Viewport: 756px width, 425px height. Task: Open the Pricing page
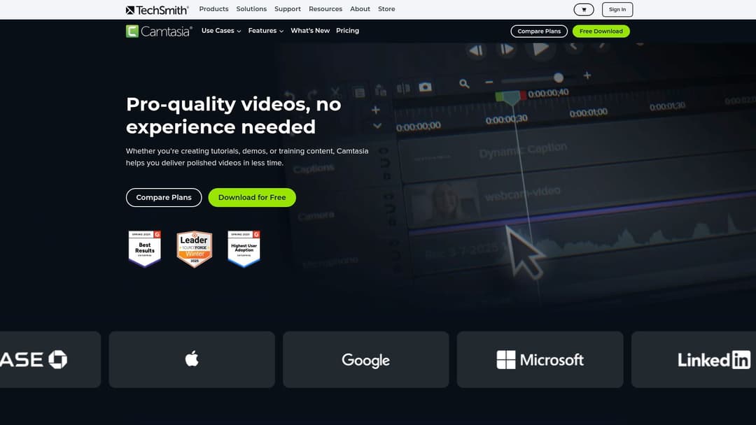point(348,31)
